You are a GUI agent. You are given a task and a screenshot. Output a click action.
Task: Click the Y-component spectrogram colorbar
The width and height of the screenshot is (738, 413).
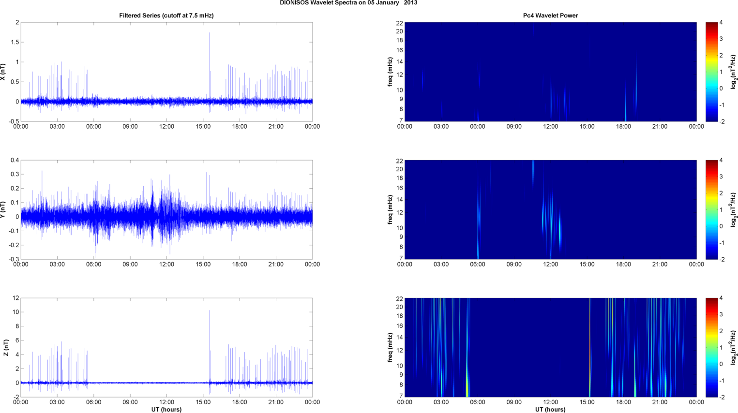711,210
